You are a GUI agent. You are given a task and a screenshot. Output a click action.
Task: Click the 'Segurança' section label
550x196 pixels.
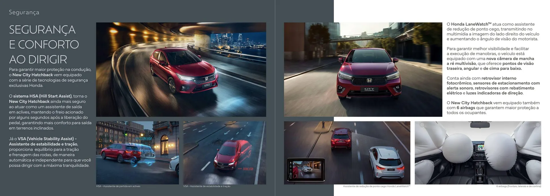point(24,12)
